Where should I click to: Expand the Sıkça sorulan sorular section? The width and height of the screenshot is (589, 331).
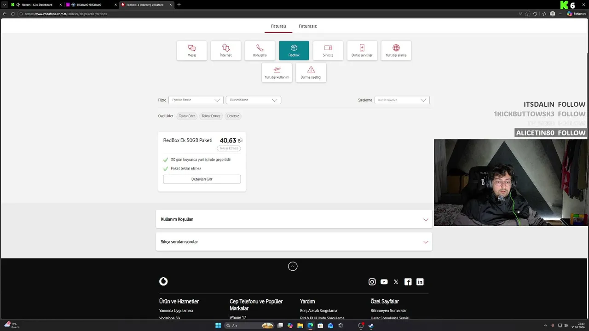(294, 242)
